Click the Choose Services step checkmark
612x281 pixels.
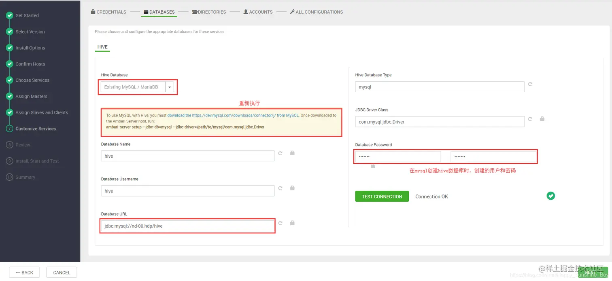[9, 80]
